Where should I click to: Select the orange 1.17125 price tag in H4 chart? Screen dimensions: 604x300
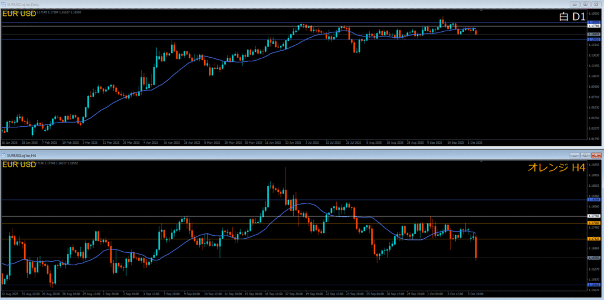(x=593, y=239)
